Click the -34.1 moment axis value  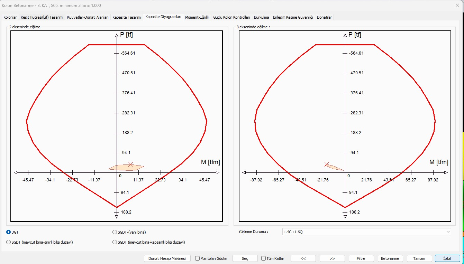point(50,180)
